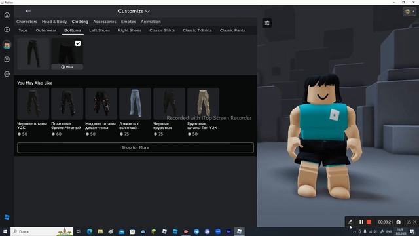Take a screenshot with recorder camera icon
The height and width of the screenshot is (236, 419).
click(399, 222)
